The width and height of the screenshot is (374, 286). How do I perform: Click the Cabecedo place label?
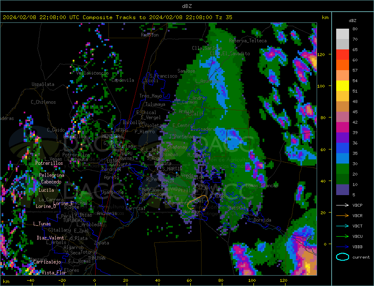click(x=51, y=182)
